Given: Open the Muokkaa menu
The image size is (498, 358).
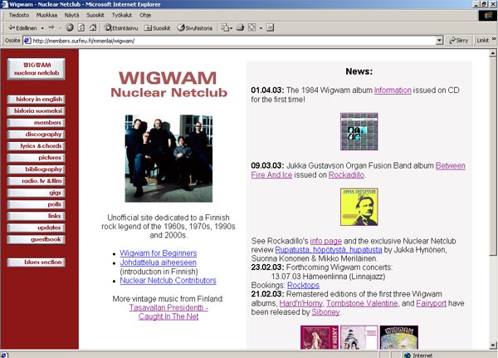Looking at the screenshot, I should tap(46, 15).
